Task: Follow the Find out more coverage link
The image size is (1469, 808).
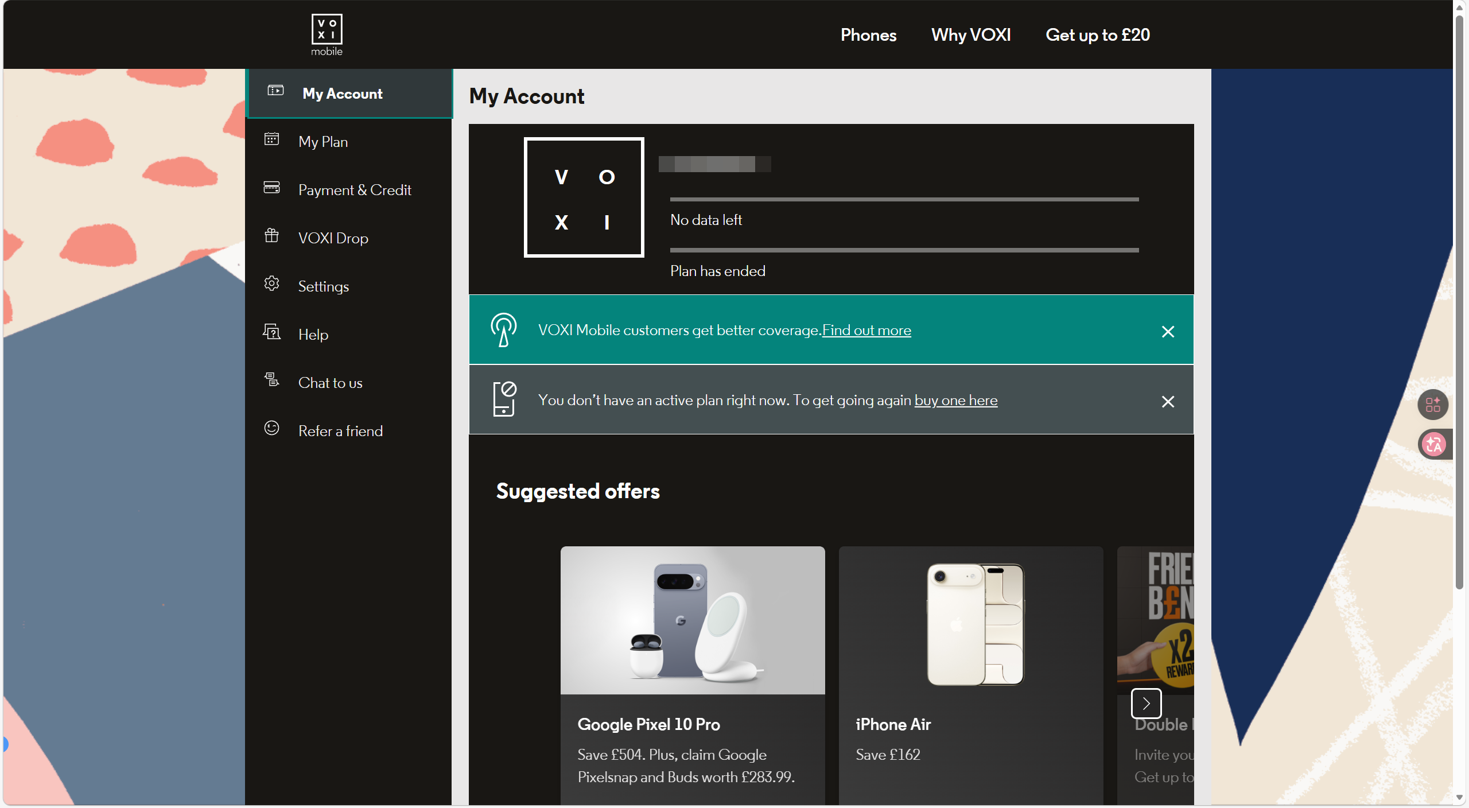Action: 866,331
